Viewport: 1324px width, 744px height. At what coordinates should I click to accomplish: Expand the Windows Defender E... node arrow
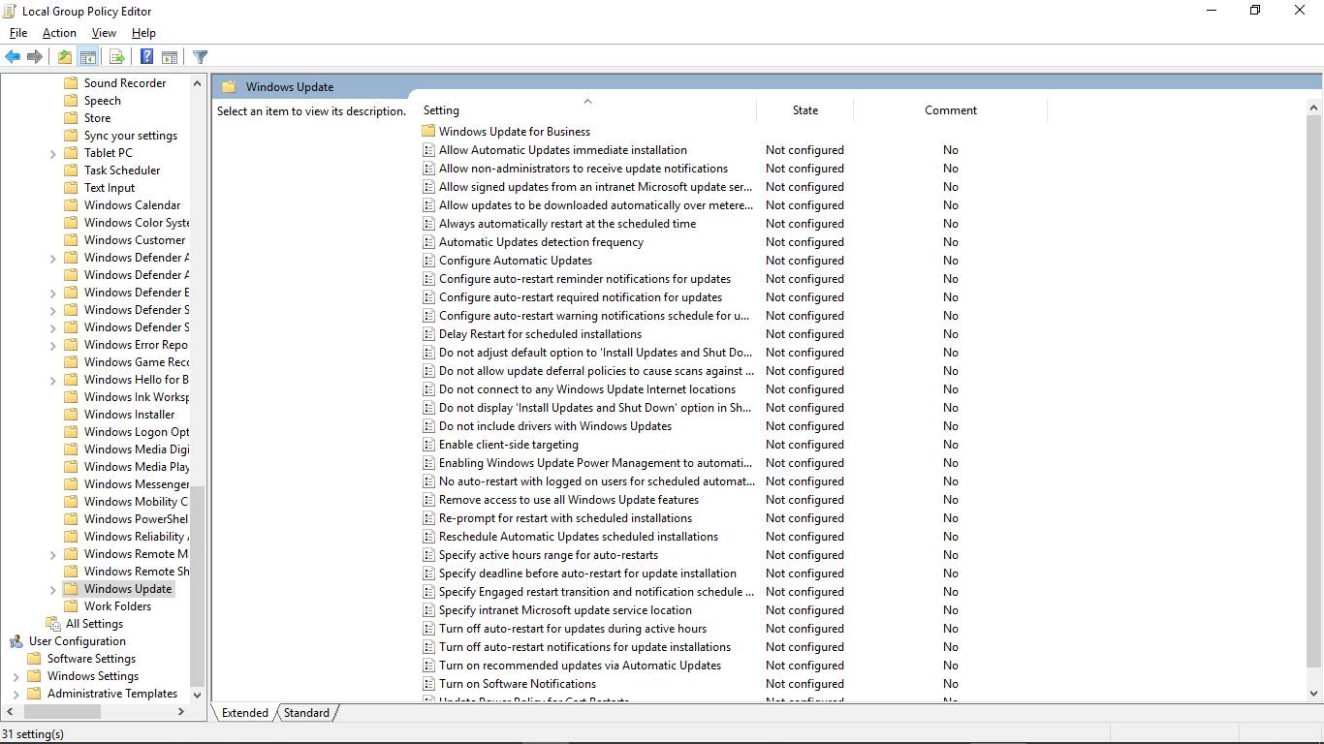click(x=52, y=293)
